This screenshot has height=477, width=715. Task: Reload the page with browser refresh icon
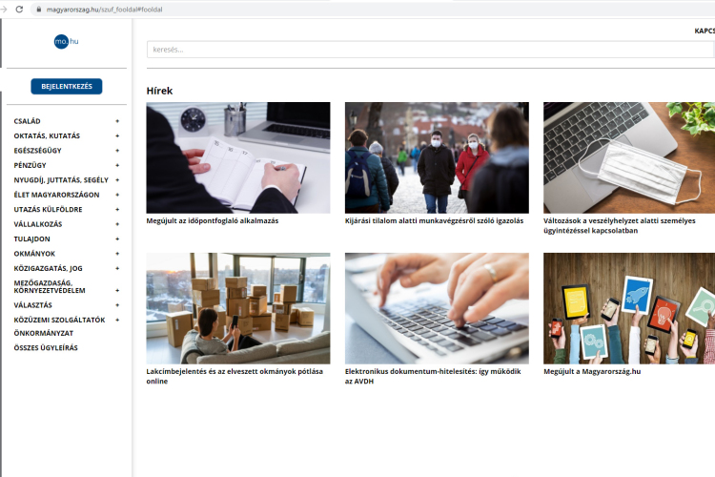[x=19, y=9]
